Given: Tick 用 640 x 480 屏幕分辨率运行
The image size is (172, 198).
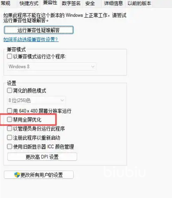Looking at the screenshot, I should [10, 111].
